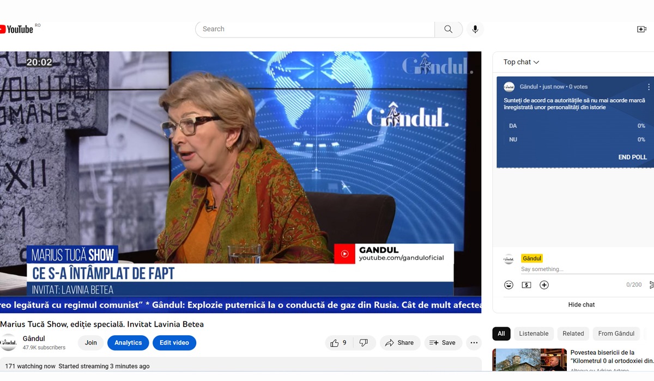Select the Listenable filter chip
This screenshot has height=381, width=654.
click(534, 334)
